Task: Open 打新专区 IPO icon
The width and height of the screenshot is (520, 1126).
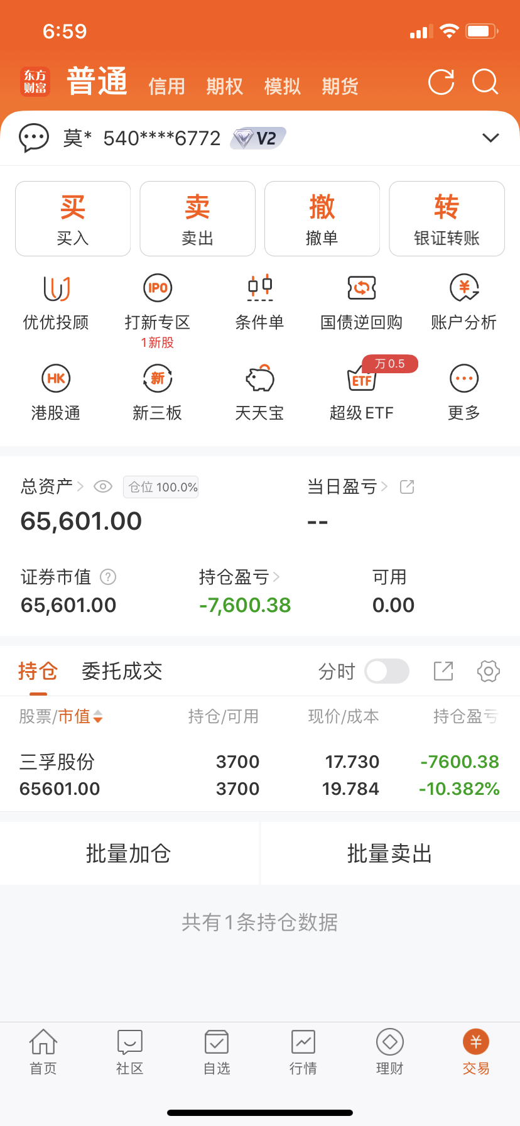Action: pos(158,288)
